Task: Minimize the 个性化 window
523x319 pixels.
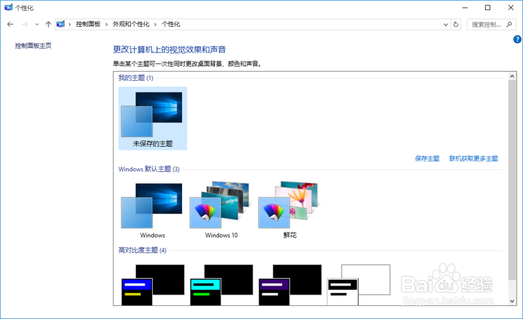Action: click(465, 7)
